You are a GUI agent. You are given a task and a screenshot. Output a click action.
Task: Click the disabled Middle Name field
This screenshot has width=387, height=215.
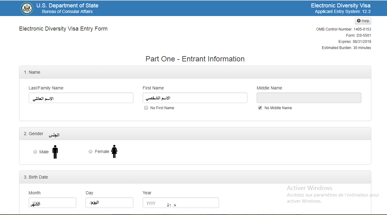pyautogui.click(x=309, y=98)
